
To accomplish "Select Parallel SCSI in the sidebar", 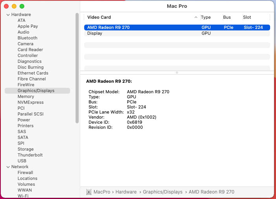I will click(x=31, y=114).
